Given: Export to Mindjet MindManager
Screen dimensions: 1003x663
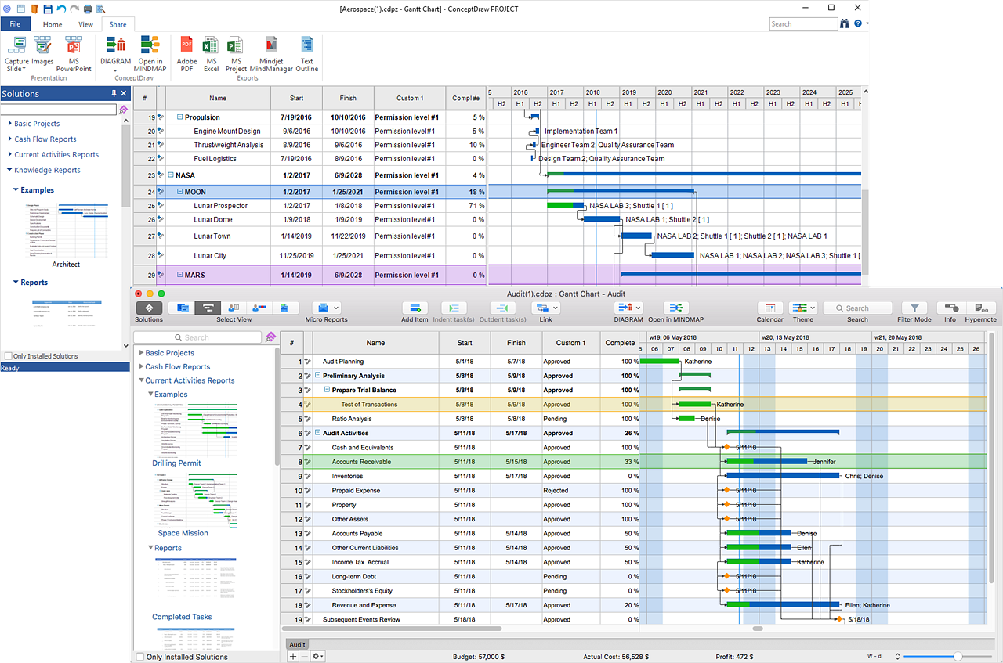Looking at the screenshot, I should point(271,53).
